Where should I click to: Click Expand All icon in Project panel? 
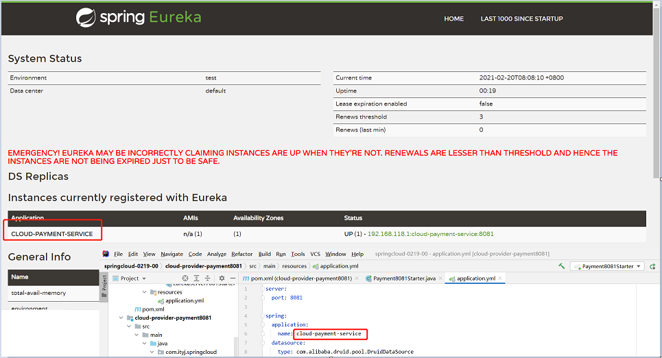196,278
